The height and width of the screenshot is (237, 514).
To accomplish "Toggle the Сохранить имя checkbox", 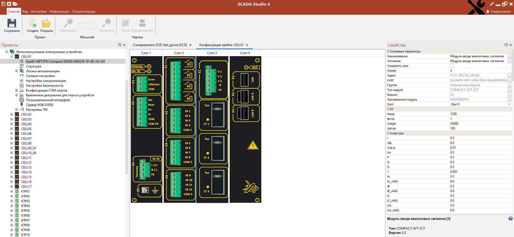I will tap(452, 66).
